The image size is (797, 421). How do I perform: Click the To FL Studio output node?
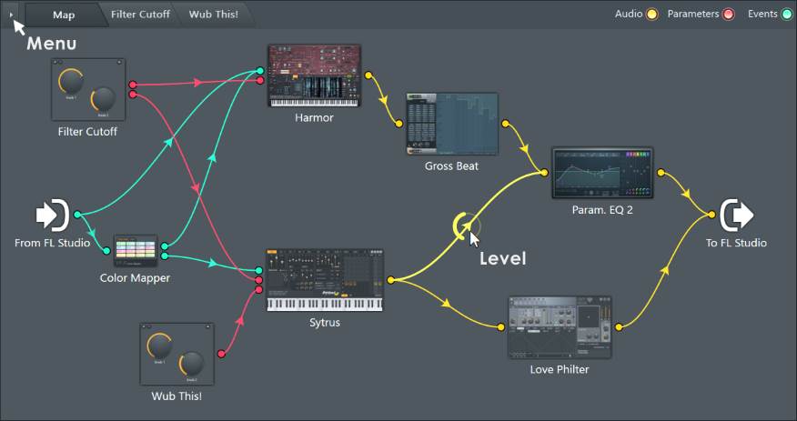point(736,215)
